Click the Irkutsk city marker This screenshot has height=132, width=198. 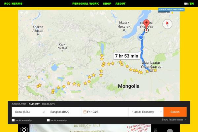tap(124, 30)
